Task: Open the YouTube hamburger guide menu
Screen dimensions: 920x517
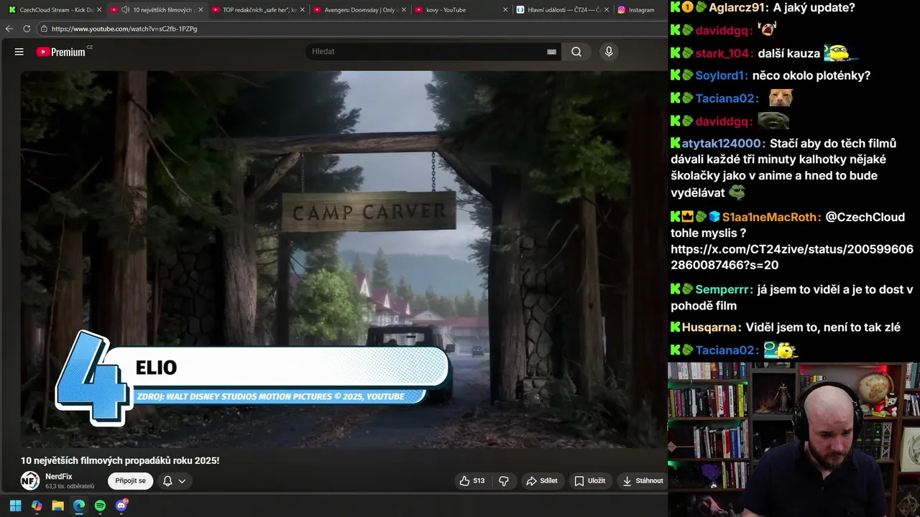Action: [x=19, y=52]
